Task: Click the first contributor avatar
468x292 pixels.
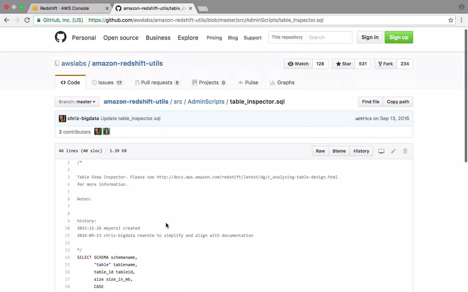Action: click(x=98, y=131)
